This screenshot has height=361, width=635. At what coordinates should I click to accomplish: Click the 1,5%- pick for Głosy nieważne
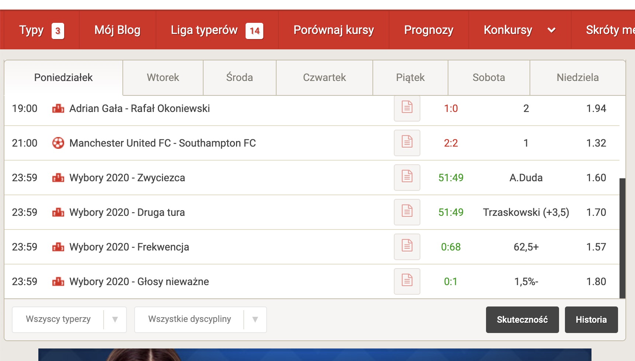click(526, 281)
